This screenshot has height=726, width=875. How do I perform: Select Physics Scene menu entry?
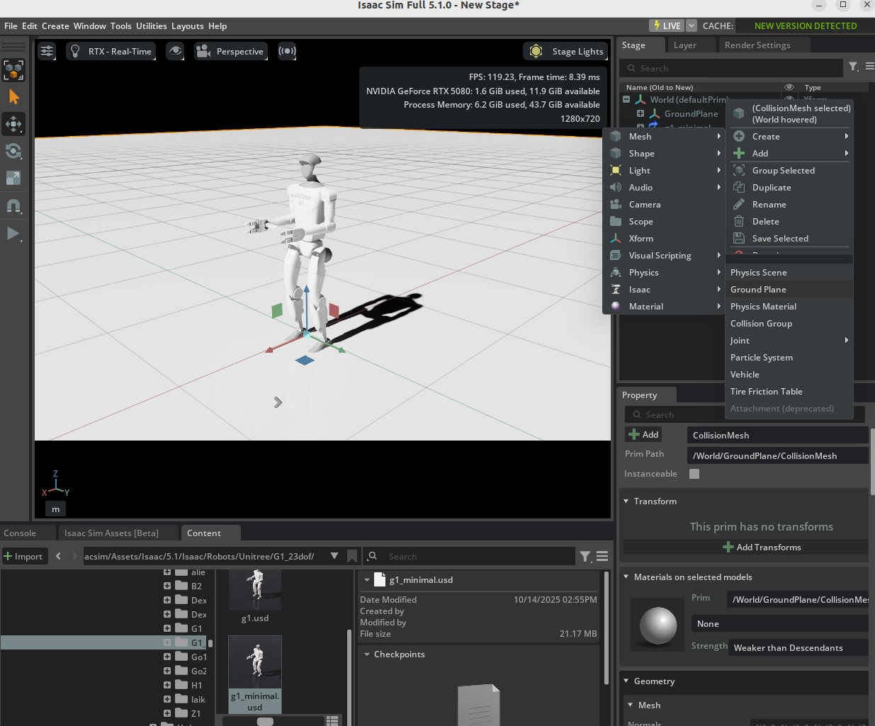[789, 273]
